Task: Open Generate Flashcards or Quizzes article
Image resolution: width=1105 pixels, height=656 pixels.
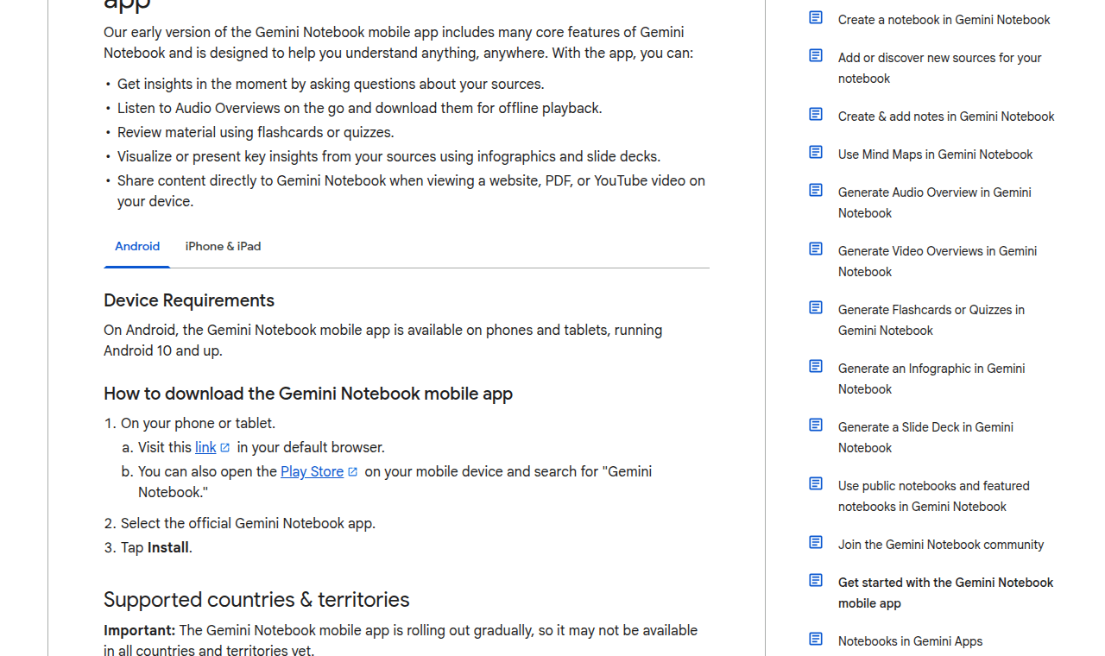Action: 931,320
